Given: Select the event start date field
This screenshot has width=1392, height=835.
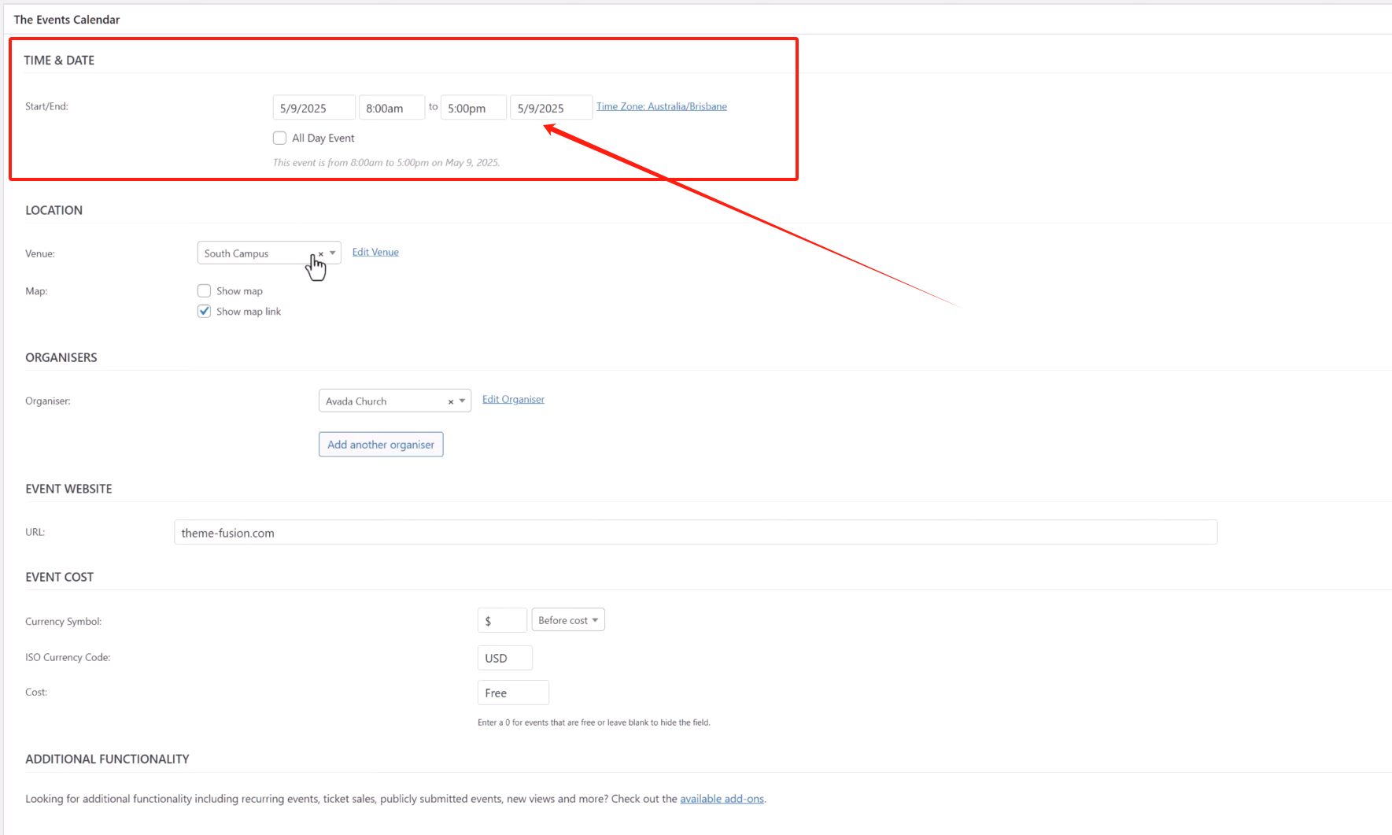Looking at the screenshot, I should (314, 107).
